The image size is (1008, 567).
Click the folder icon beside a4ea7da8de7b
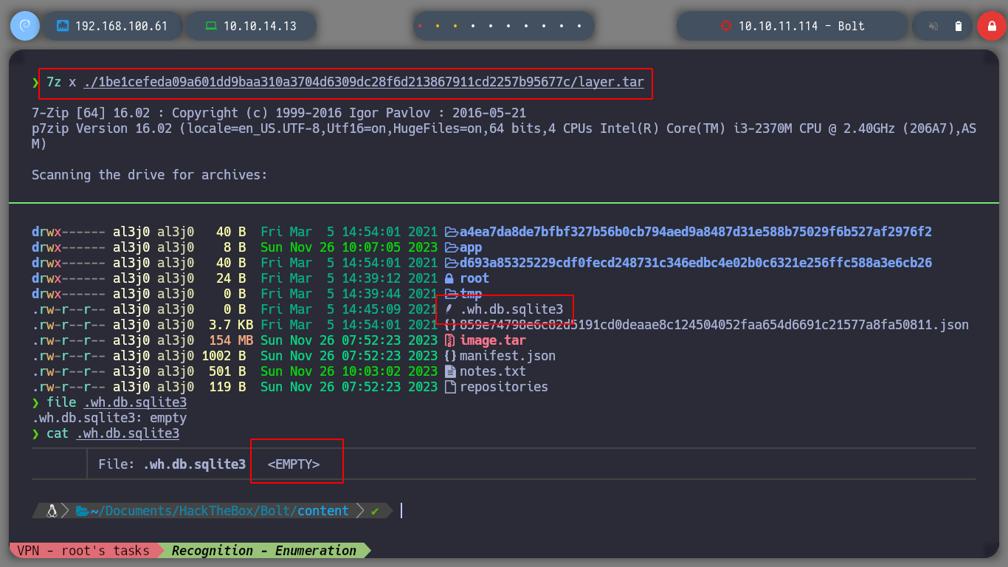pyautogui.click(x=450, y=232)
